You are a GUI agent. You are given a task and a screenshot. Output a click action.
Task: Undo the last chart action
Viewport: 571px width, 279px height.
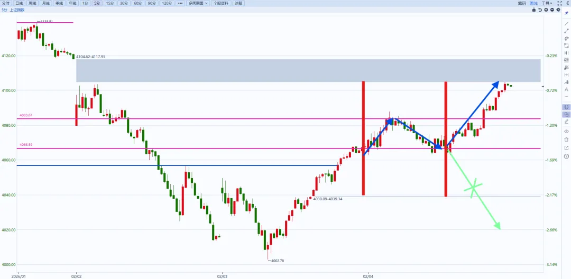click(540, 10)
